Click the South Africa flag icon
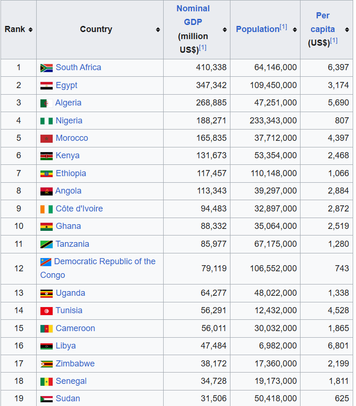Image resolution: width=356 pixels, height=406 pixels. pos(47,68)
